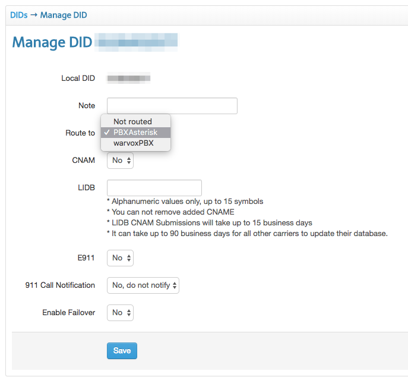Select the Not routed option

pos(132,121)
